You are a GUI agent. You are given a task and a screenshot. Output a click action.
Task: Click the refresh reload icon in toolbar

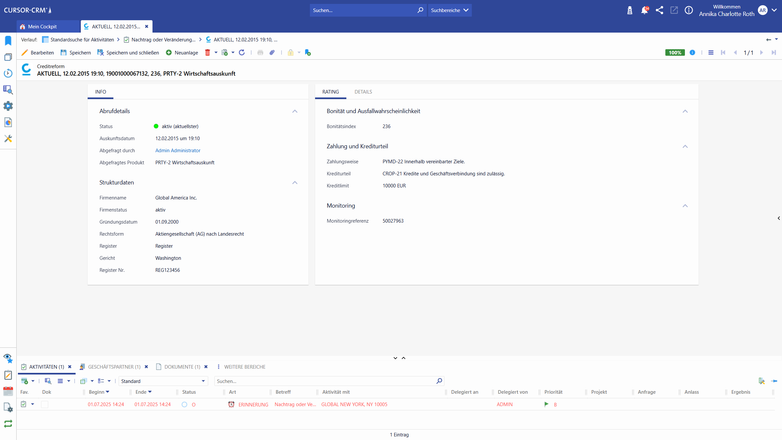coord(242,52)
